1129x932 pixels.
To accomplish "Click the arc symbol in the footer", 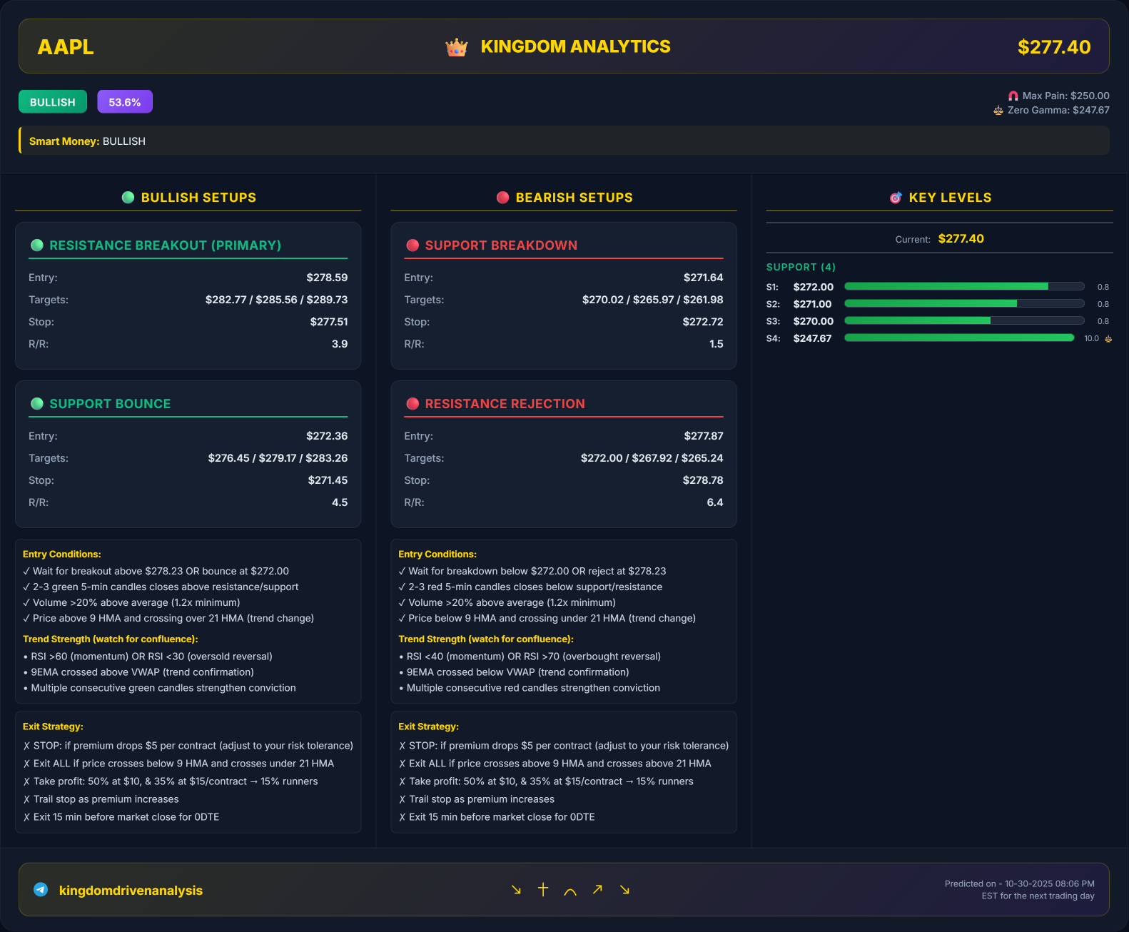I will [570, 891].
